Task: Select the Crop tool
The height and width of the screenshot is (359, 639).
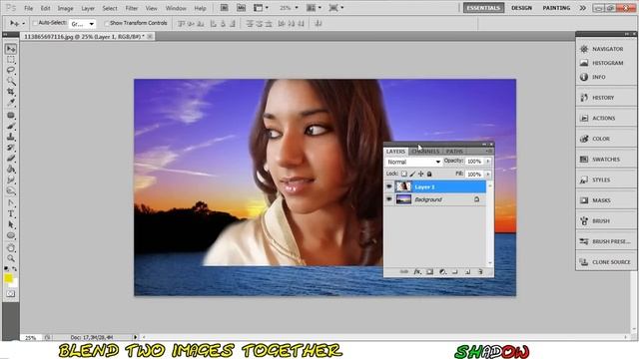Action: [11, 92]
